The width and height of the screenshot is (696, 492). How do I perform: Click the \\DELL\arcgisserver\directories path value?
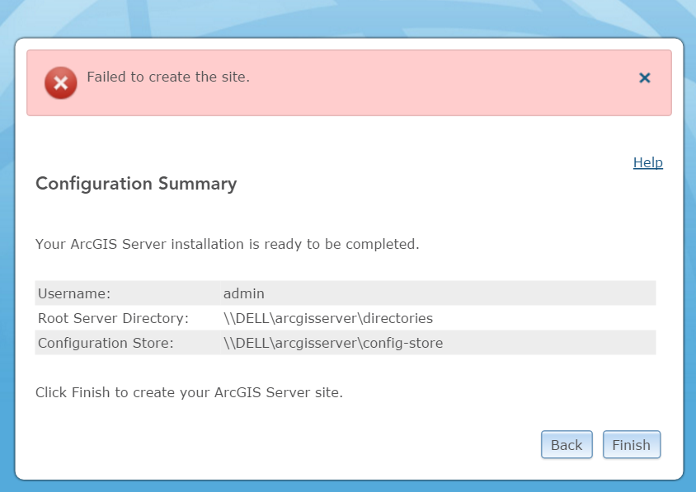click(328, 318)
